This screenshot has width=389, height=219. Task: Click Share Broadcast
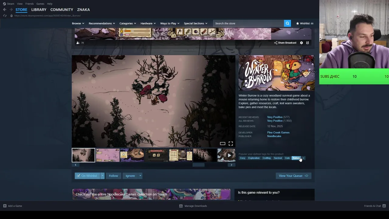coord(285,43)
